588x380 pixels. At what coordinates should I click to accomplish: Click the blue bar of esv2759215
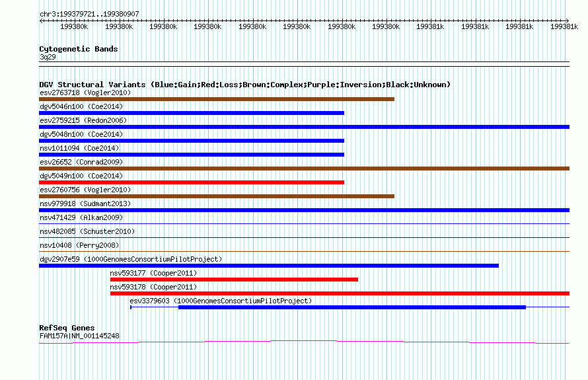point(304,127)
